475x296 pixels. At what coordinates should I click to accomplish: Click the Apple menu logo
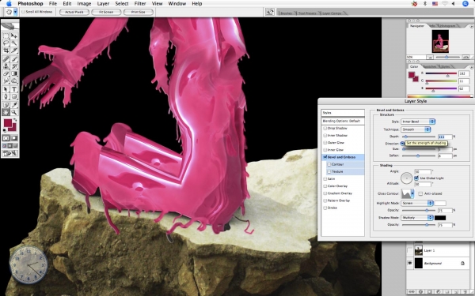pyautogui.click(x=9, y=4)
